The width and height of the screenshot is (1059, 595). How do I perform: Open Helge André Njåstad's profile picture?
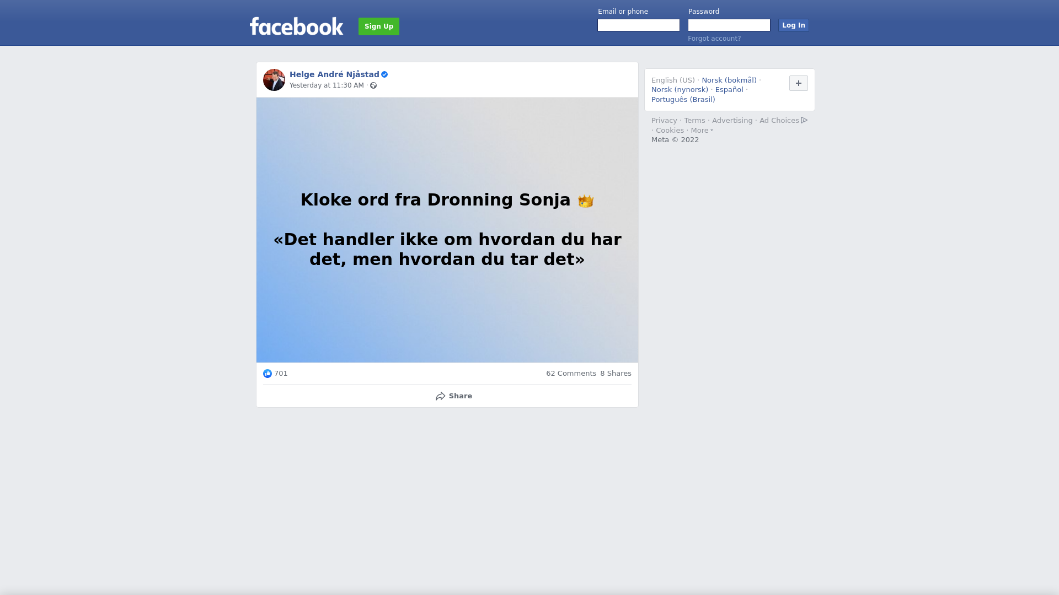(274, 80)
